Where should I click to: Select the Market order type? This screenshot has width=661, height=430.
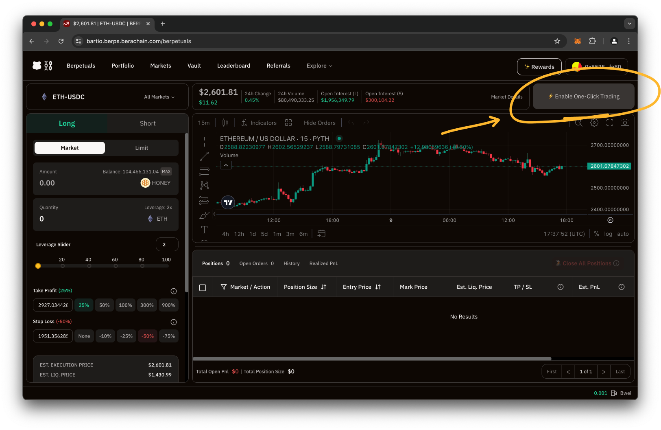pos(70,148)
